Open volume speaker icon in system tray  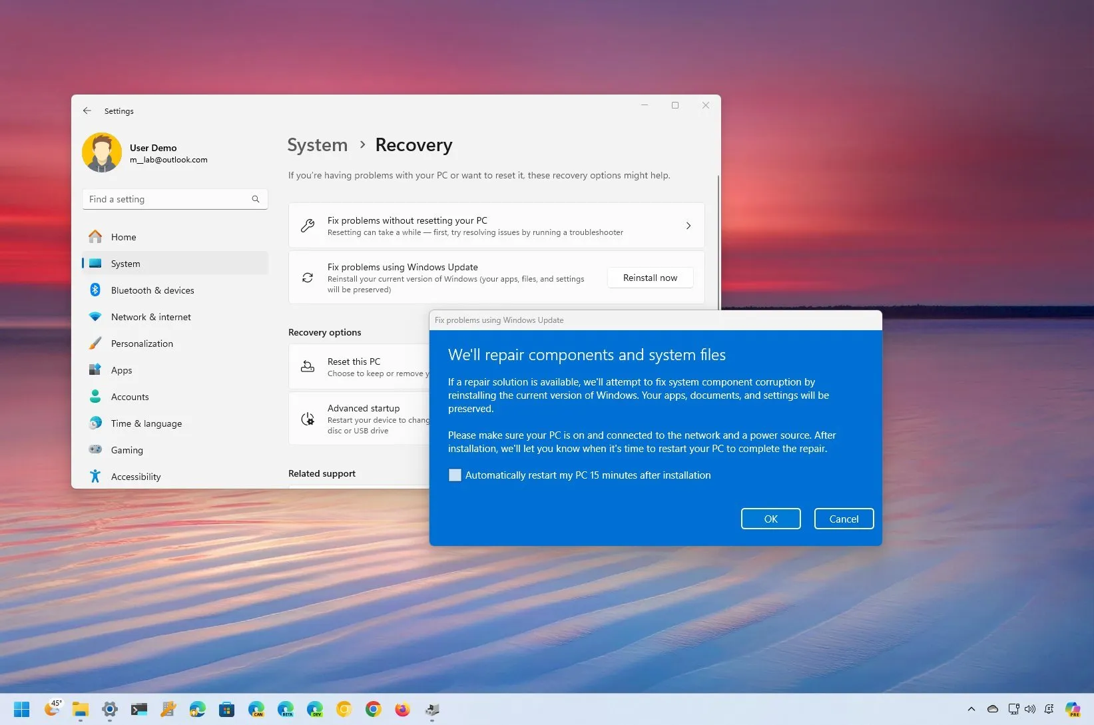[x=1030, y=709]
